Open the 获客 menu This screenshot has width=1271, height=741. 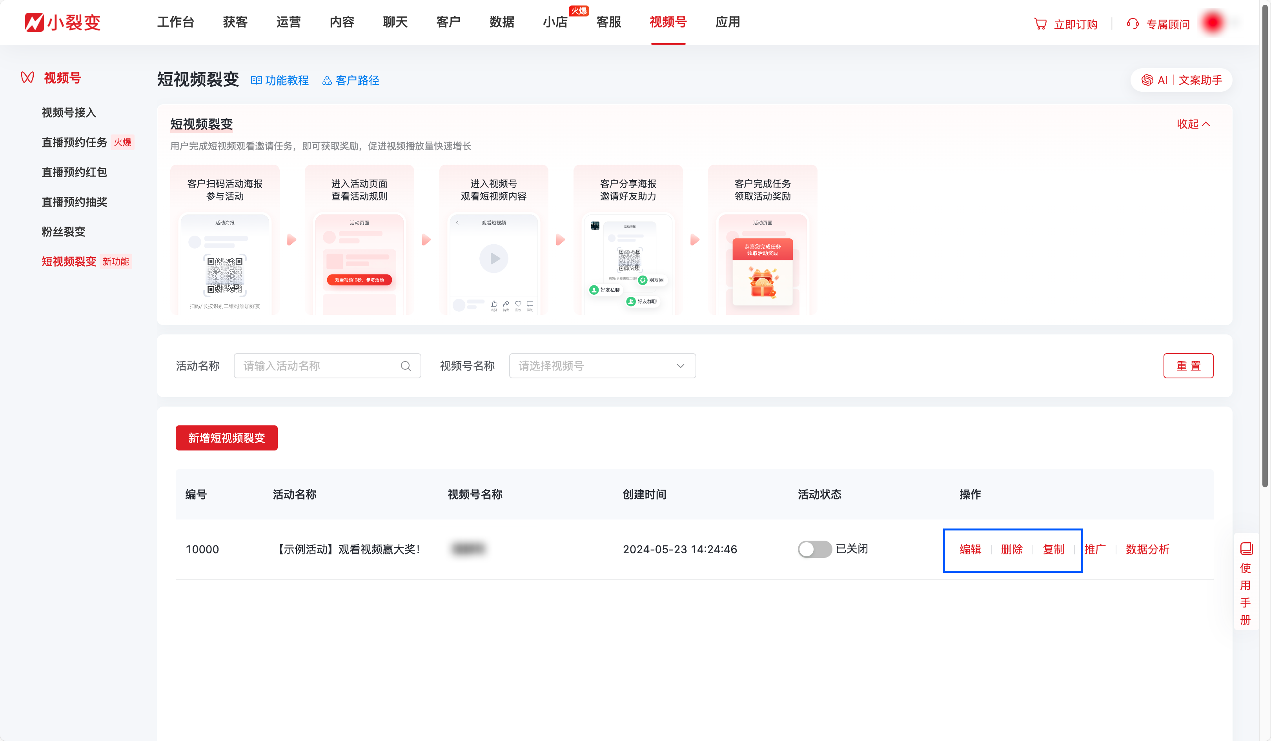[x=235, y=22]
